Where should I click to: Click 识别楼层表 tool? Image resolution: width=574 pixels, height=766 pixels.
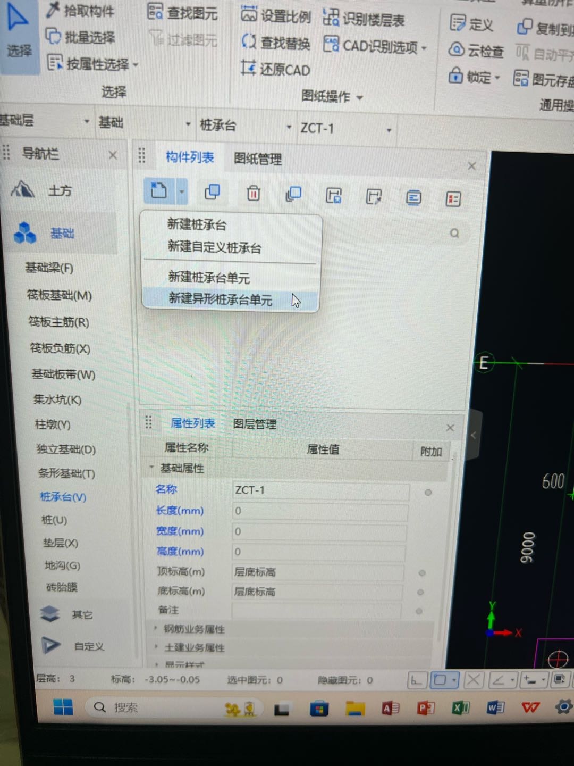coord(364,19)
